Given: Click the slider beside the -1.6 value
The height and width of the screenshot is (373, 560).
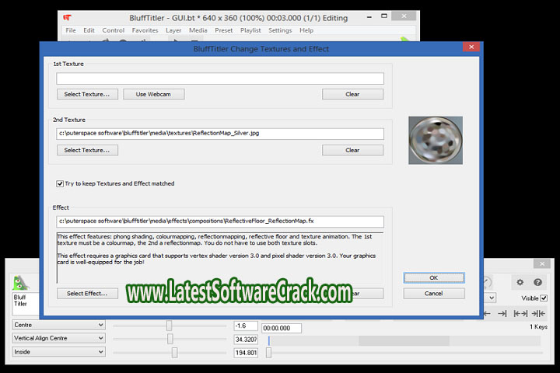Looking at the screenshot, I should pyautogui.click(x=168, y=325).
